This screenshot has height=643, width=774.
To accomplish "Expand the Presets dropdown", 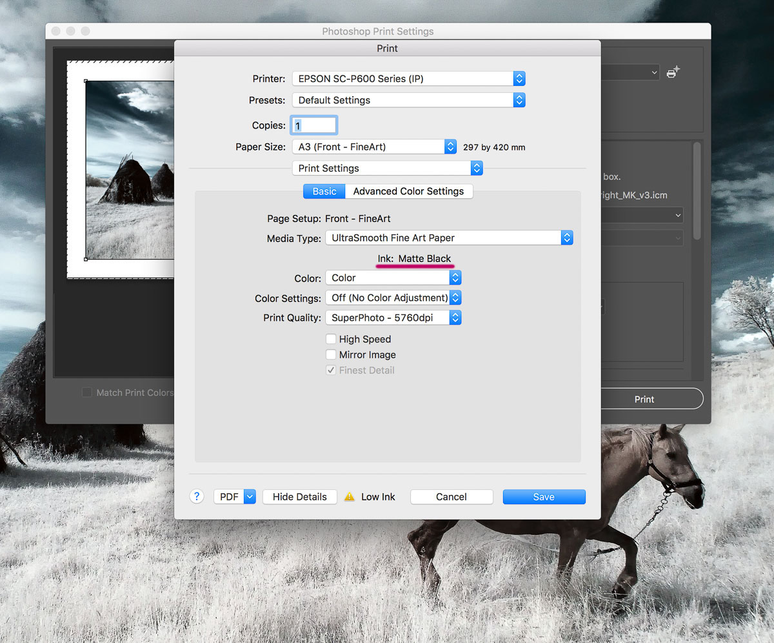I will [408, 100].
